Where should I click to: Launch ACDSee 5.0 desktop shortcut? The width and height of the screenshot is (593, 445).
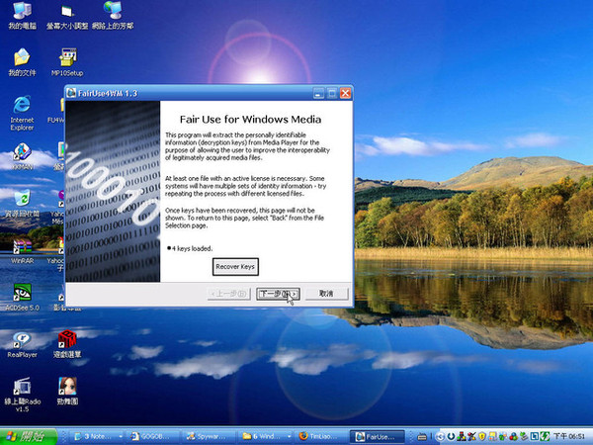click(x=23, y=298)
